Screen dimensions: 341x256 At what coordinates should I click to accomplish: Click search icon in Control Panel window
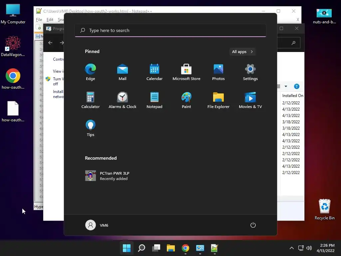pyautogui.click(x=293, y=43)
